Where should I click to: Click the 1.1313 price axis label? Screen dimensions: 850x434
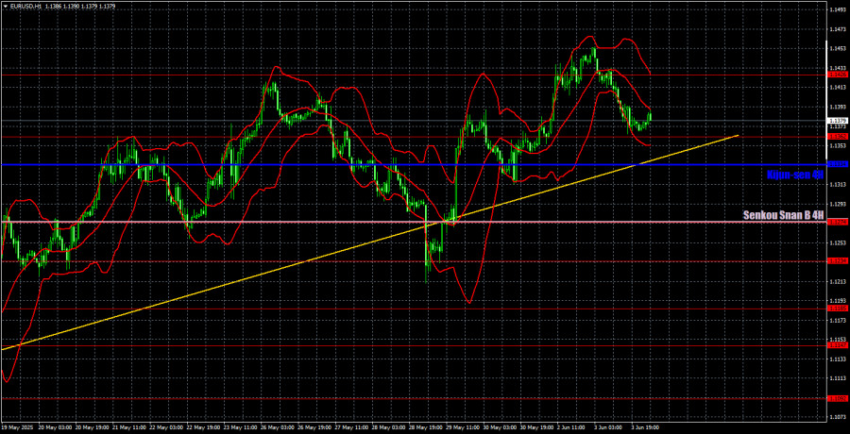pyautogui.click(x=838, y=184)
